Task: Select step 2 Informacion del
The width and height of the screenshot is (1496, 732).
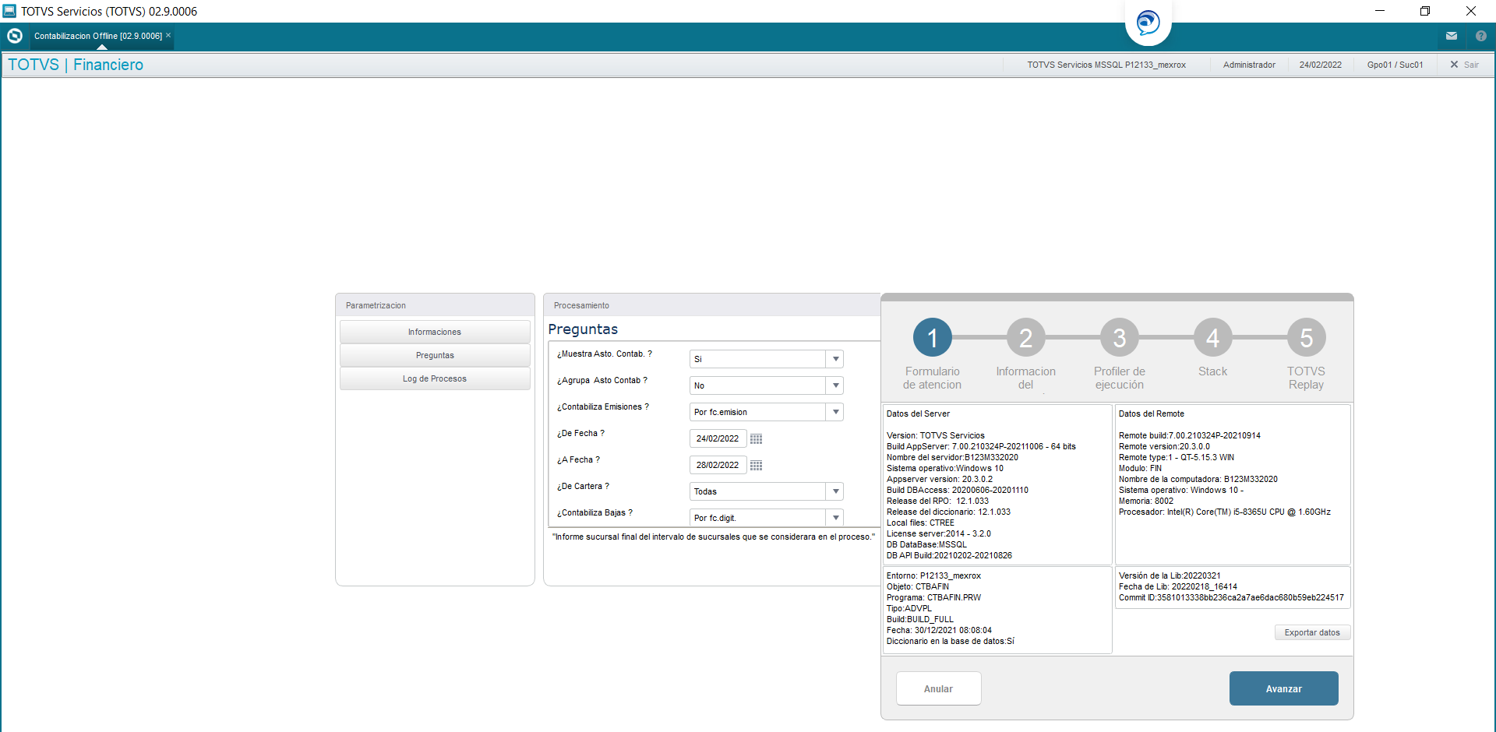Action: pos(1025,338)
